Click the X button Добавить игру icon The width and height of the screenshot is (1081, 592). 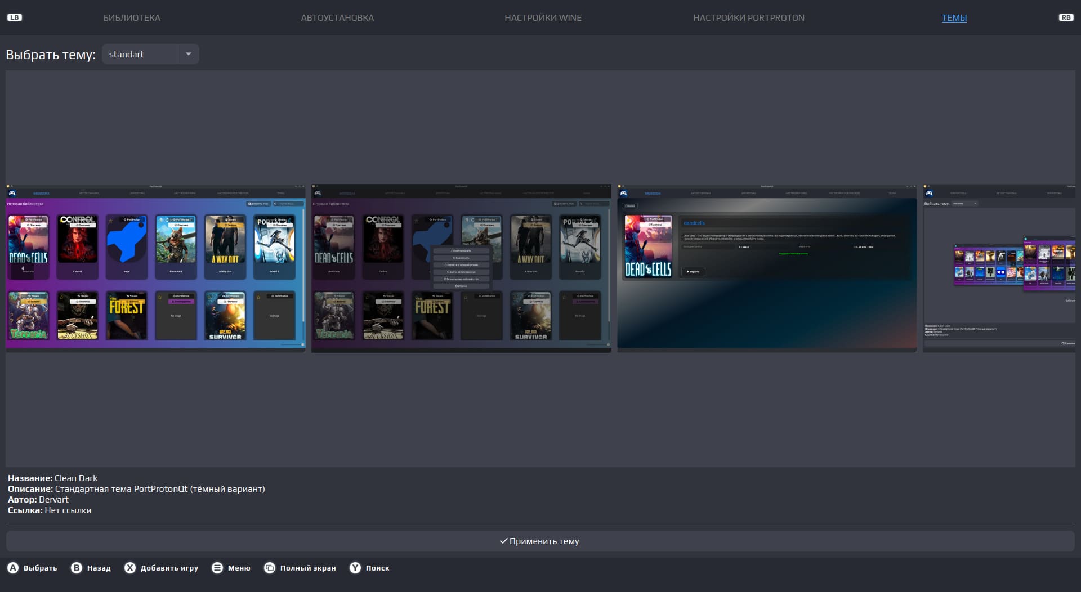130,568
